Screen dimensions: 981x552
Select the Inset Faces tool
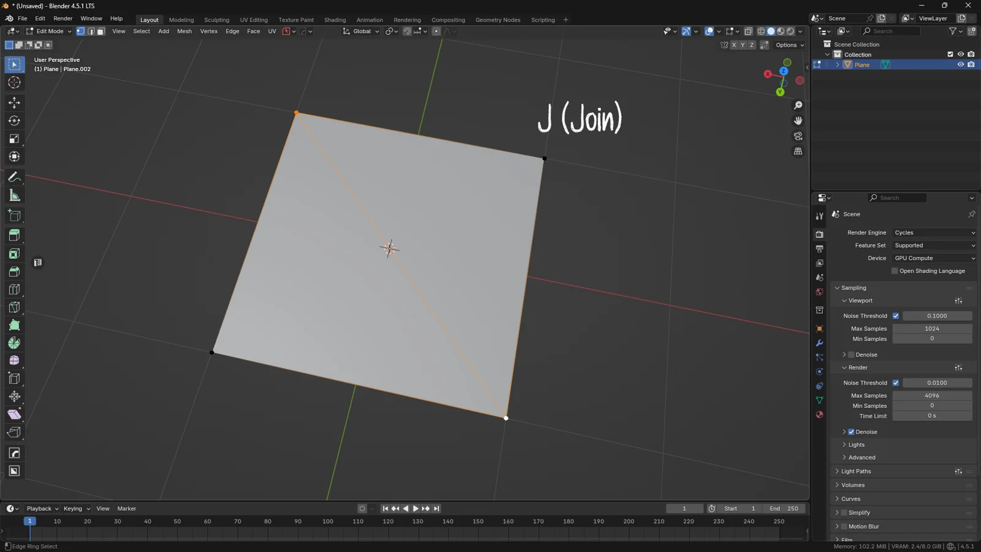pos(14,253)
